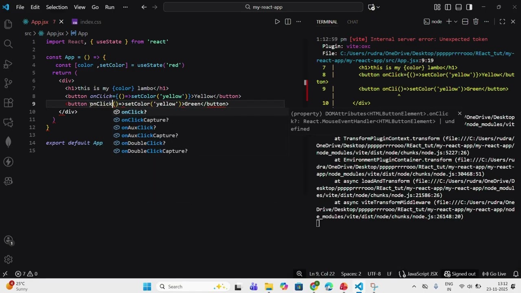Image resolution: width=521 pixels, height=293 pixels.
Task: Click the Signed out status item
Action: point(460,274)
